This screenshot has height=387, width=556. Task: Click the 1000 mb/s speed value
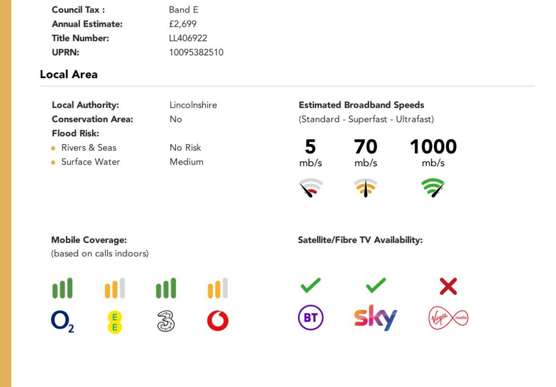(433, 147)
